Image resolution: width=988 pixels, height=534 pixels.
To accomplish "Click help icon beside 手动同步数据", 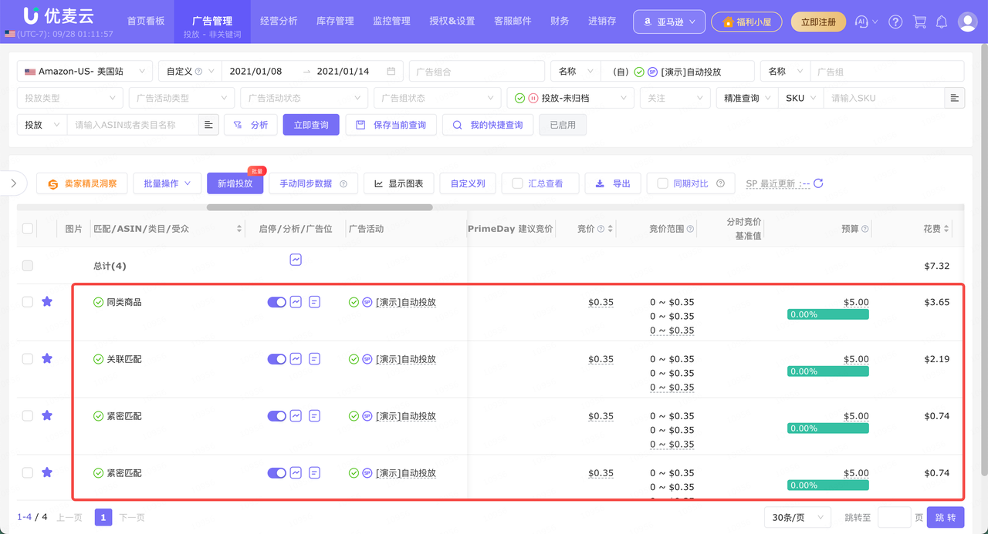I will 343,183.
